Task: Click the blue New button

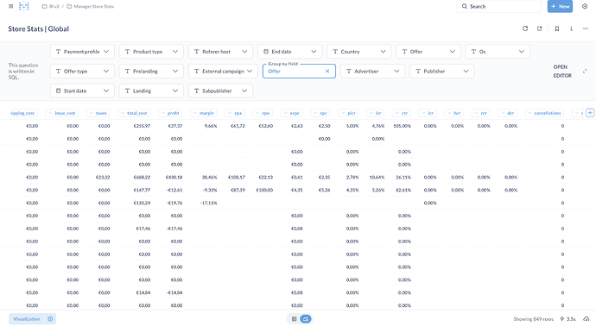Action: pos(561,6)
